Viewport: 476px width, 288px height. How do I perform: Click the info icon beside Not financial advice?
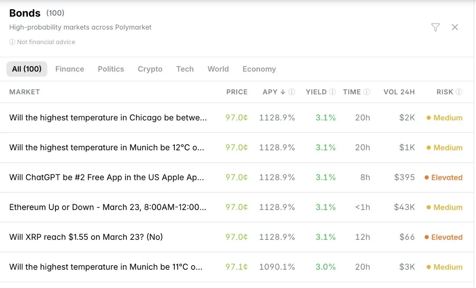(12, 42)
